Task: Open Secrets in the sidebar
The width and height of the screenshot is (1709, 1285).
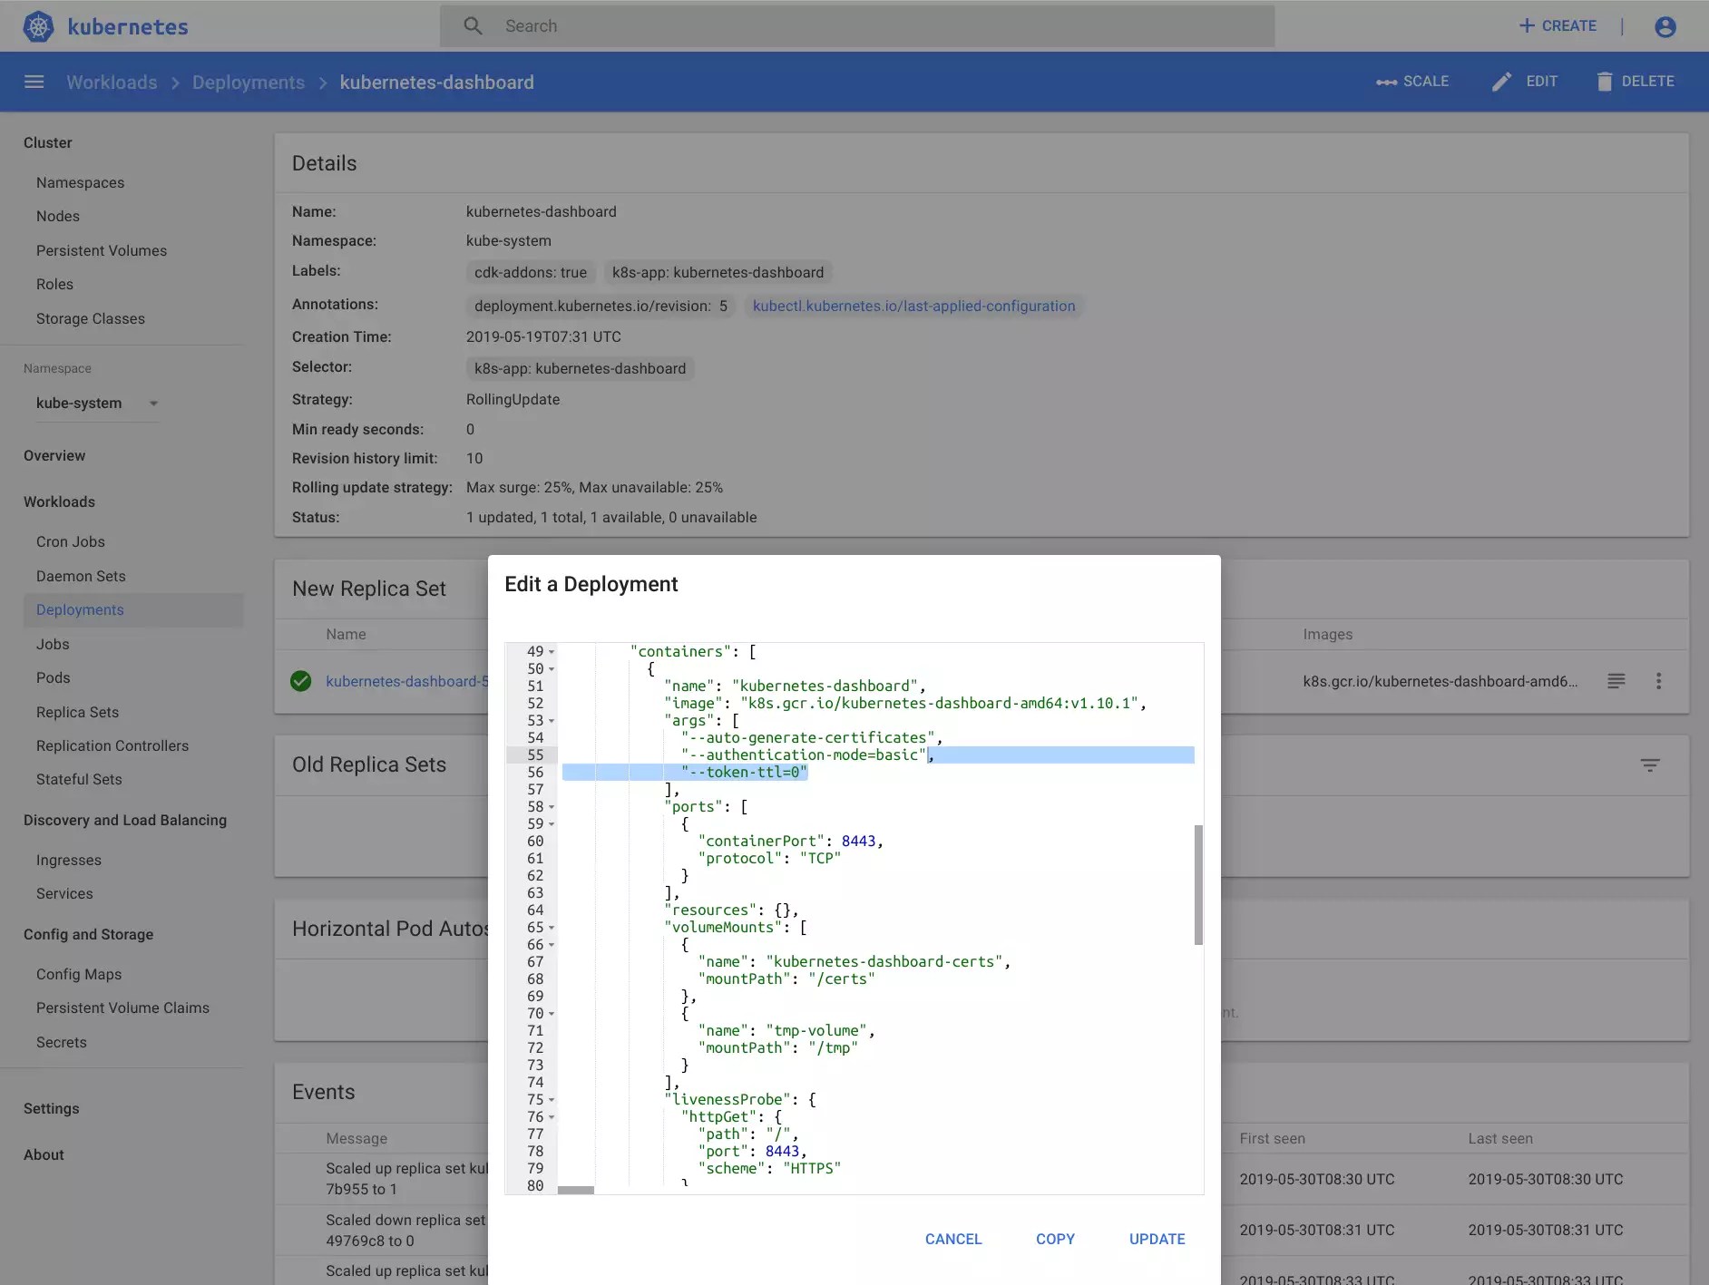Action: [x=62, y=1042]
